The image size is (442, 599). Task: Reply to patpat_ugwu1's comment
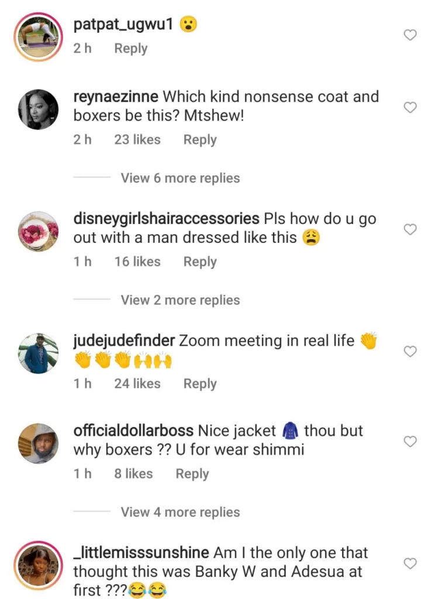130,49
